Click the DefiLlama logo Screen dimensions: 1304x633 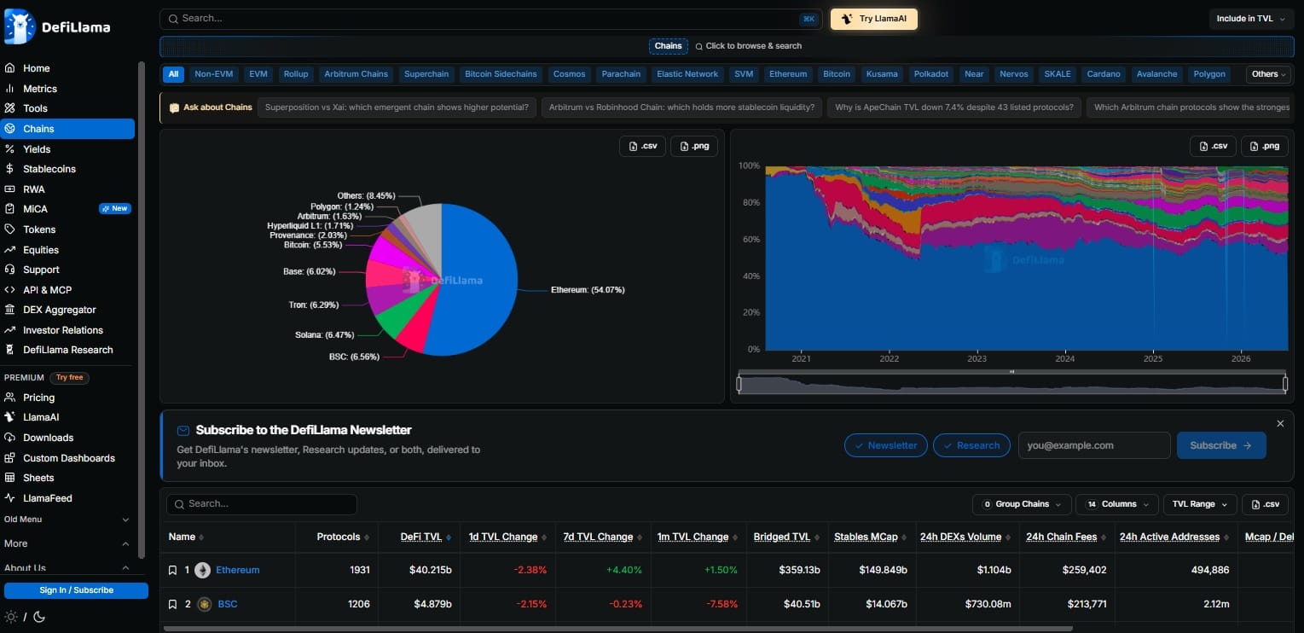57,26
